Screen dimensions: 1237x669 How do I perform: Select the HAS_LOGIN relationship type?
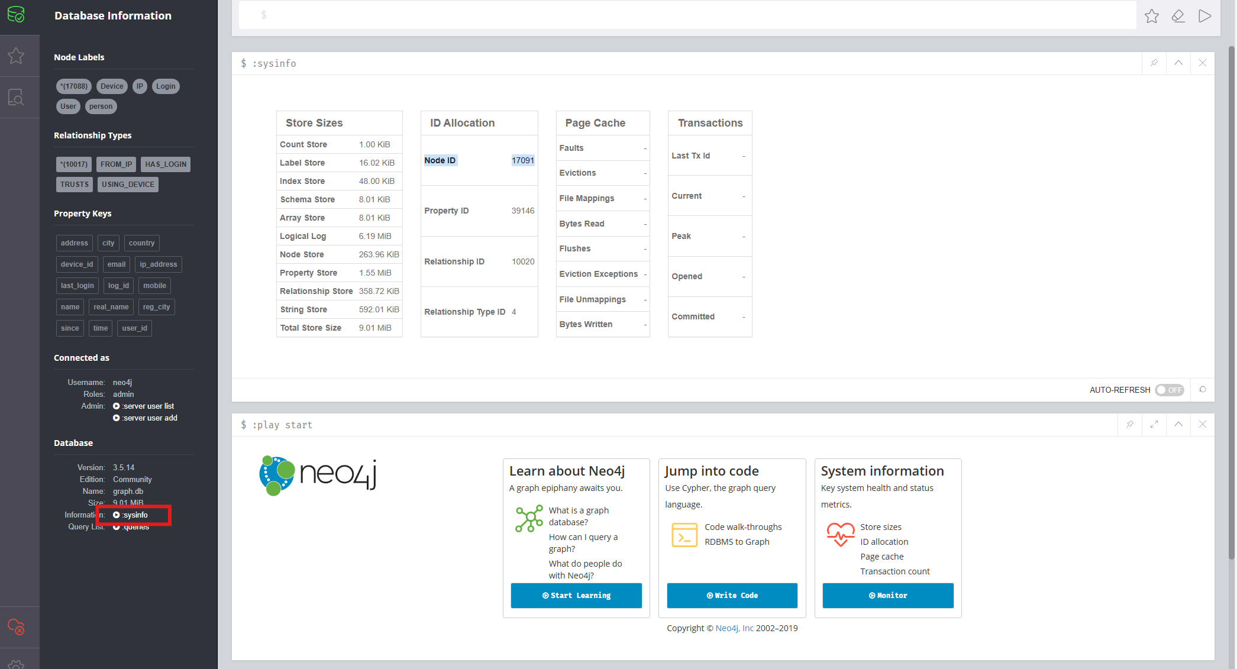coord(166,164)
